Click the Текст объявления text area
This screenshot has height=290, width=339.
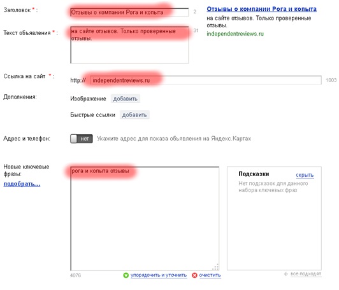tap(129, 45)
